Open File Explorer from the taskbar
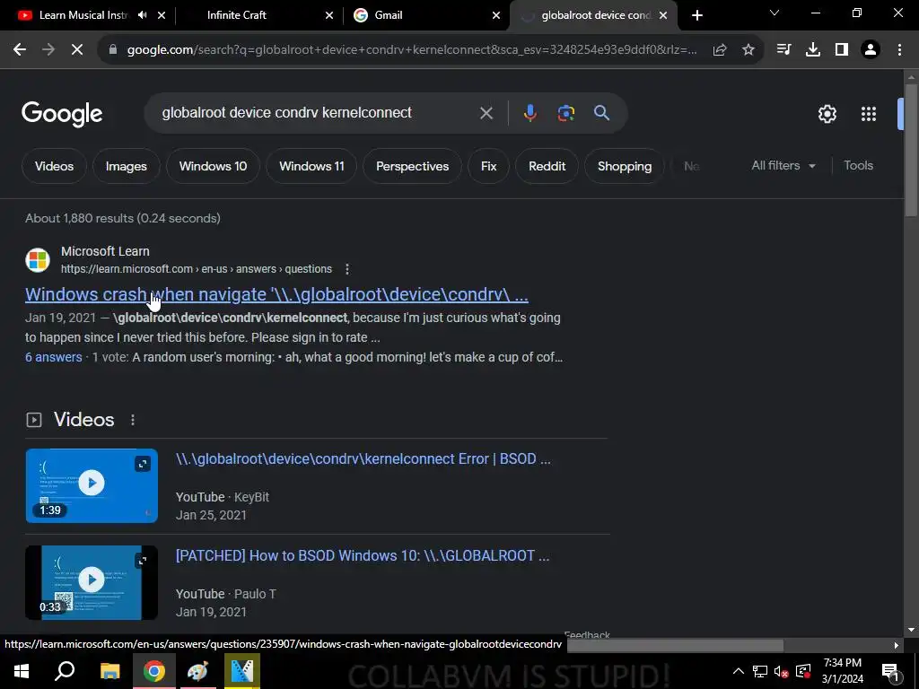The image size is (919, 689). coord(109,671)
